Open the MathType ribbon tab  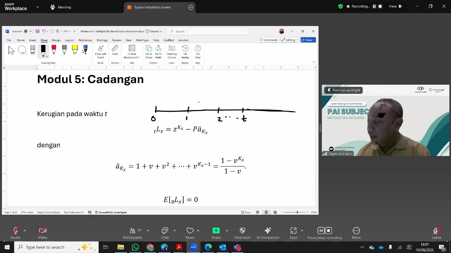[142, 40]
